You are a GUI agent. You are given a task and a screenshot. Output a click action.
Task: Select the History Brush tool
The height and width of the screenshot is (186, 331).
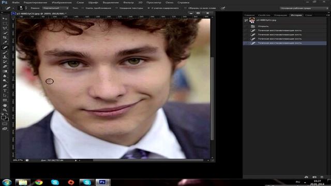[x=5, y=61]
